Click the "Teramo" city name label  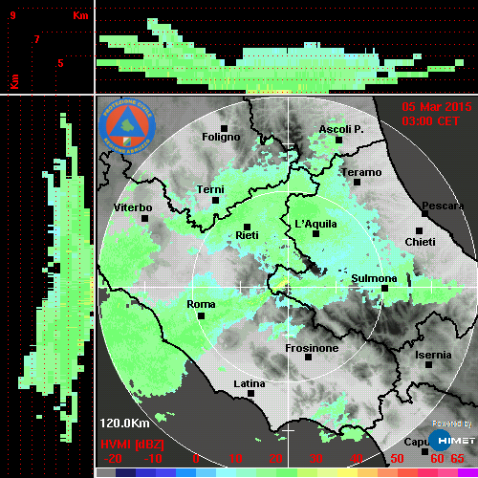point(361,172)
